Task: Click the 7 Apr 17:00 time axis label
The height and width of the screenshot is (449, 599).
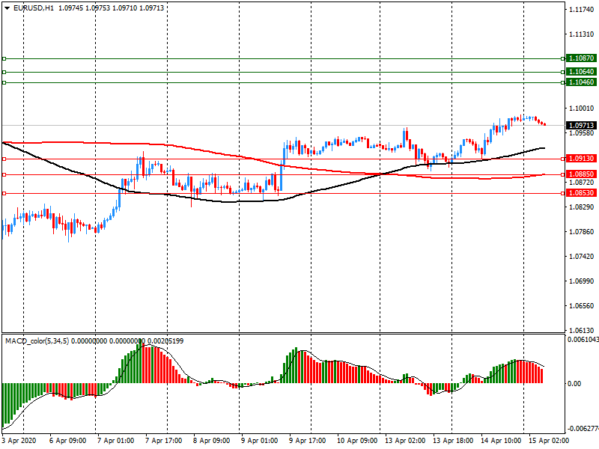Action: (163, 441)
